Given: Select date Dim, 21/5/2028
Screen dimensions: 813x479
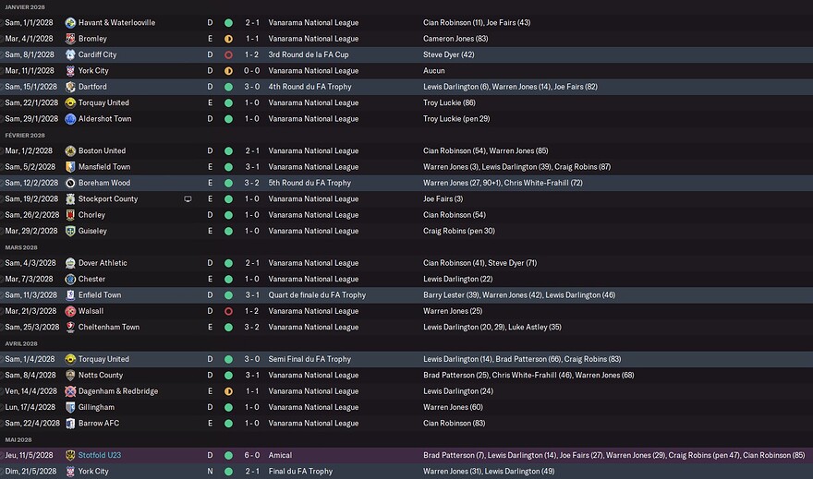Looking at the screenshot, I should [x=30, y=472].
